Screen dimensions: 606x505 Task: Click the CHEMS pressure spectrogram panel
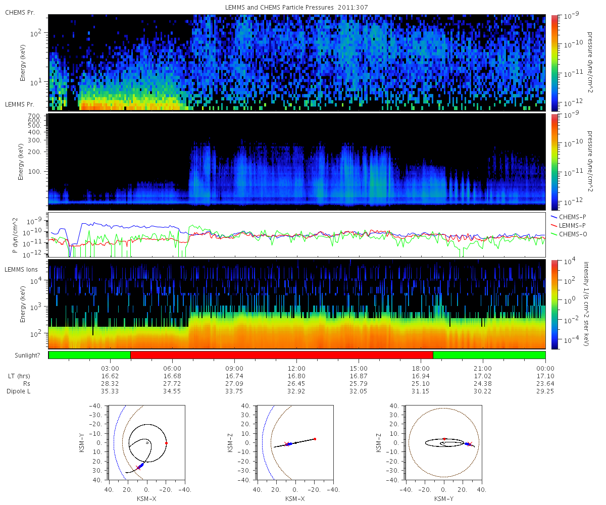(x=297, y=63)
